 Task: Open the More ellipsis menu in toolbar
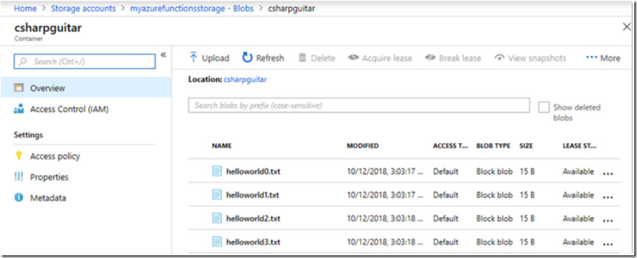(603, 58)
